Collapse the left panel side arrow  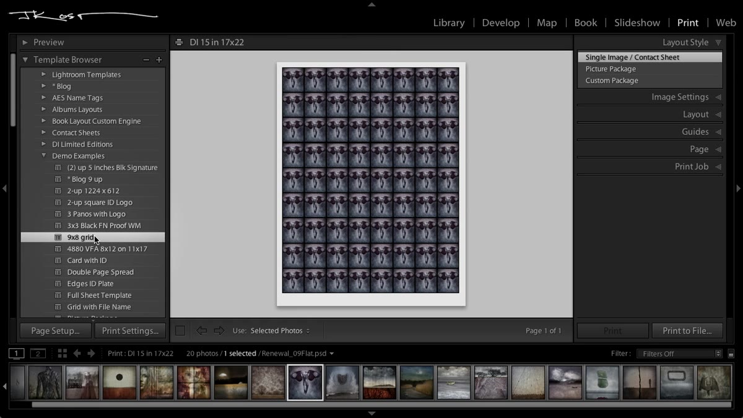point(4,189)
